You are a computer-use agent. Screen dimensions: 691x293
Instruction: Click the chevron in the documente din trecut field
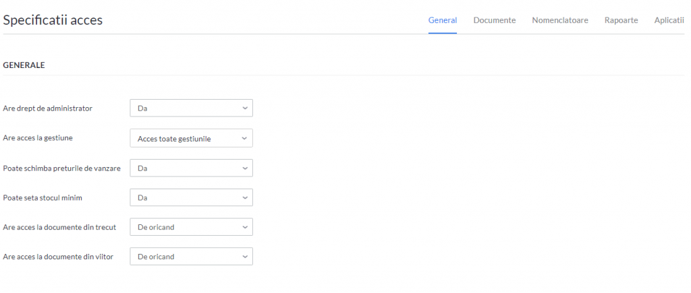click(x=245, y=227)
